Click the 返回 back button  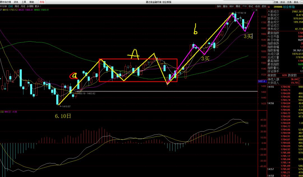point(264,6)
